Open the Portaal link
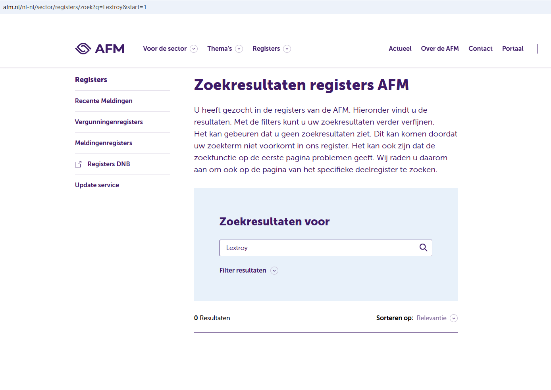Screen dimensions: 551x390 pyautogui.click(x=512, y=48)
